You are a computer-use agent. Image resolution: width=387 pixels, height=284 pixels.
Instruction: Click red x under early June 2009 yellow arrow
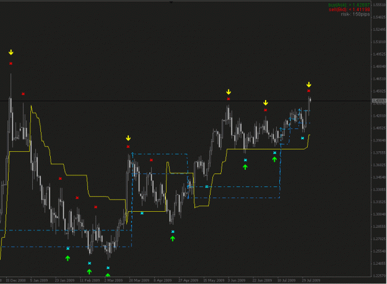tap(228, 99)
